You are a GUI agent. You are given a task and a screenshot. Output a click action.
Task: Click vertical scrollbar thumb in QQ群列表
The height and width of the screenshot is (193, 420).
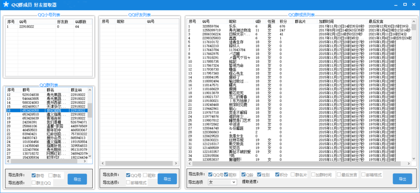point(90,110)
